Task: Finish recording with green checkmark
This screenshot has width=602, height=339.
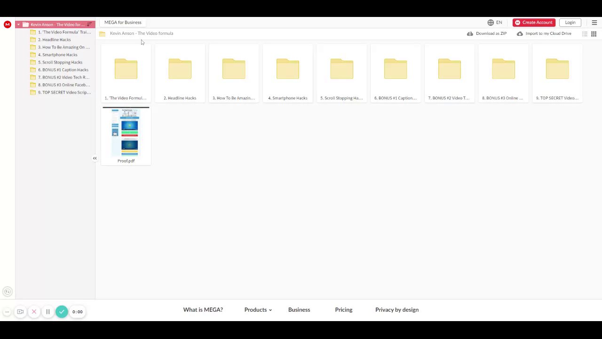Action: coord(62,312)
